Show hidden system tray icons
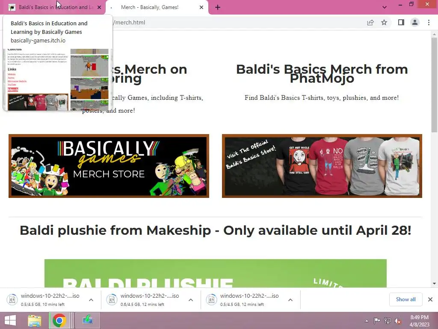Image resolution: width=438 pixels, height=329 pixels. tap(367, 321)
